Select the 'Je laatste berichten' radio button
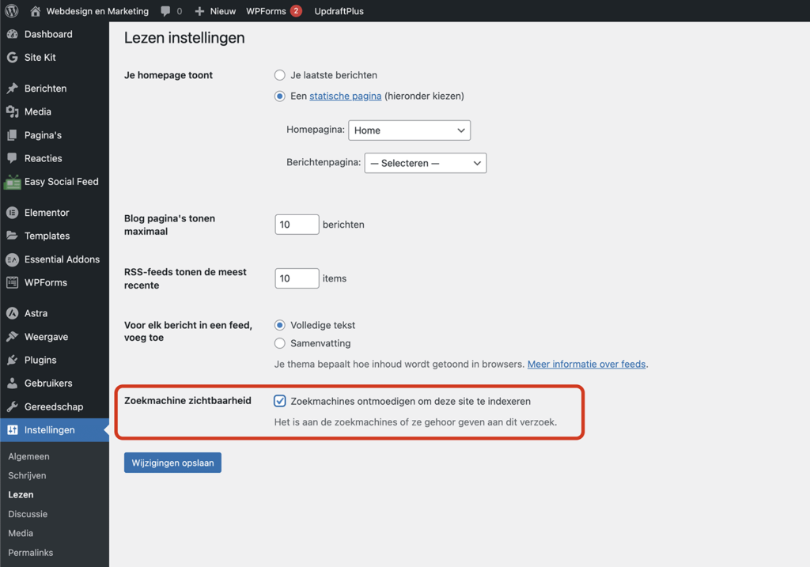Viewport: 810px width, 567px height. pos(280,75)
